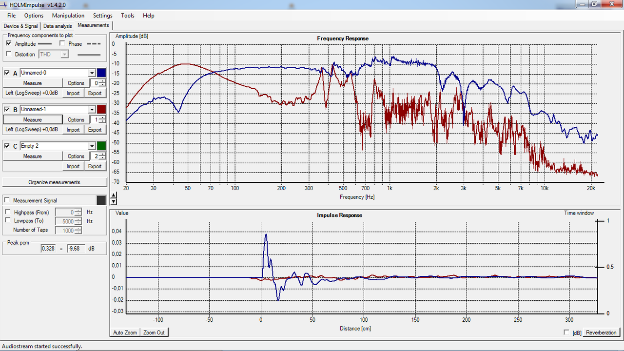Screen dimensions: 624x351
Task: Open the Empty 2 measurement name dropdown
Action: pos(92,146)
